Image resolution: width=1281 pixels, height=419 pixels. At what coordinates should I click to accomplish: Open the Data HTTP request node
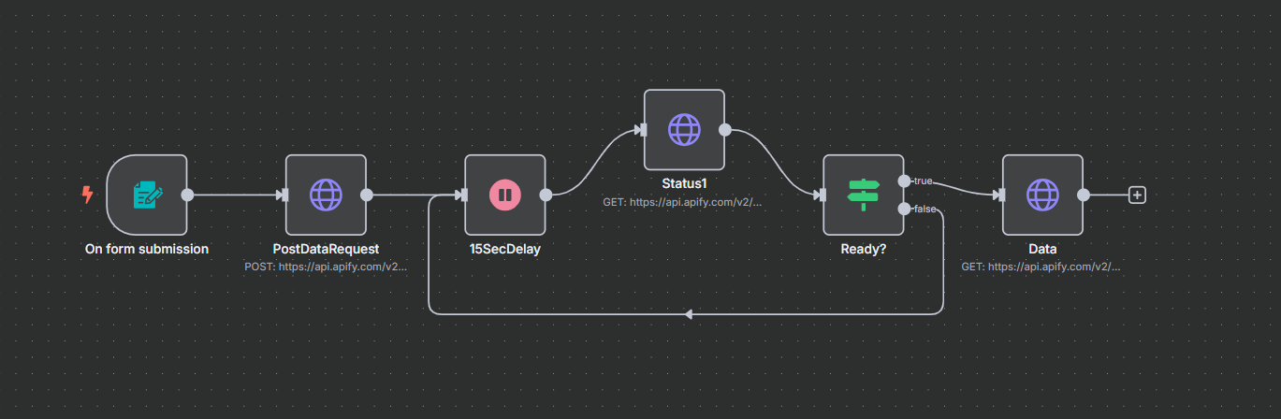coord(1042,195)
